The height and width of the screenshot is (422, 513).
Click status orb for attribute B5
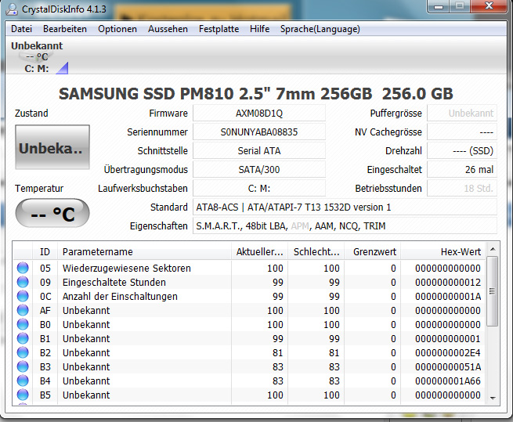23,395
